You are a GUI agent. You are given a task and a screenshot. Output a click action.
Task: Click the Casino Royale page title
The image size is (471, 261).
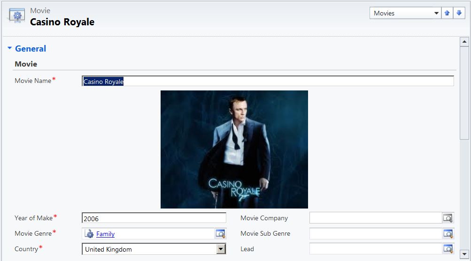tap(62, 22)
